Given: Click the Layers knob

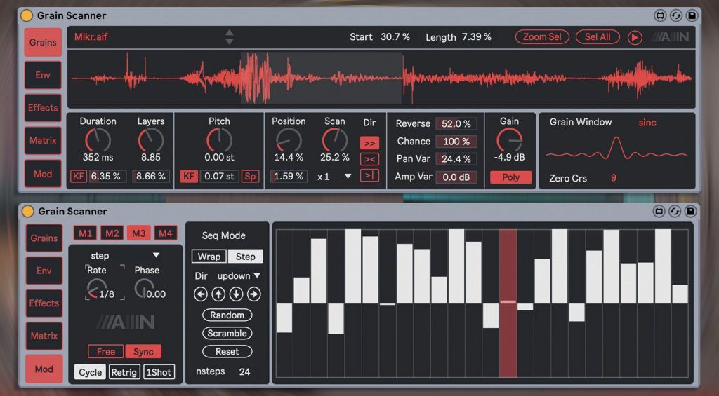Looking at the screenshot, I should point(151,139).
